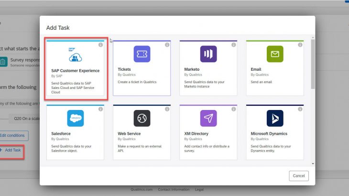Select the green Email envelope icon
This screenshot has width=349, height=196.
[275, 54]
